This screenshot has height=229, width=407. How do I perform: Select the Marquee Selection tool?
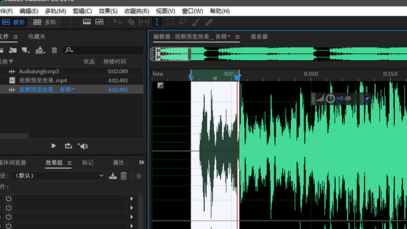pos(170,22)
